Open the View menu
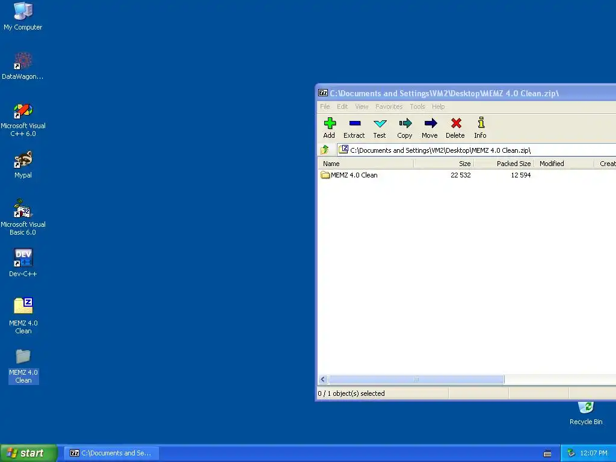Viewport: 616px width, 462px height. point(362,106)
